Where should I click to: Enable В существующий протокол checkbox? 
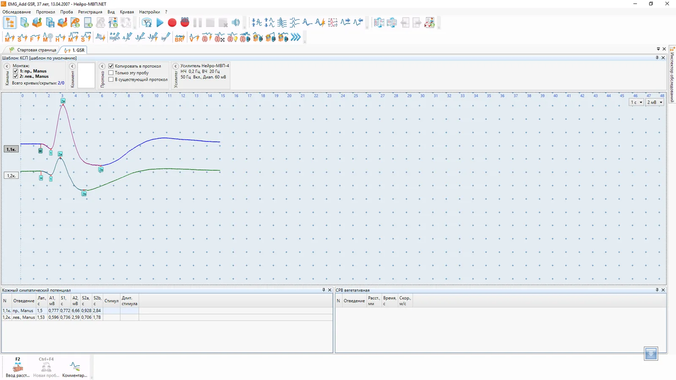(111, 79)
